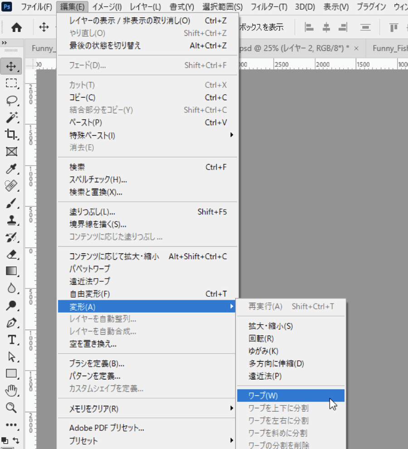
Task: Open the フィルター(T) menu
Action: point(269,7)
